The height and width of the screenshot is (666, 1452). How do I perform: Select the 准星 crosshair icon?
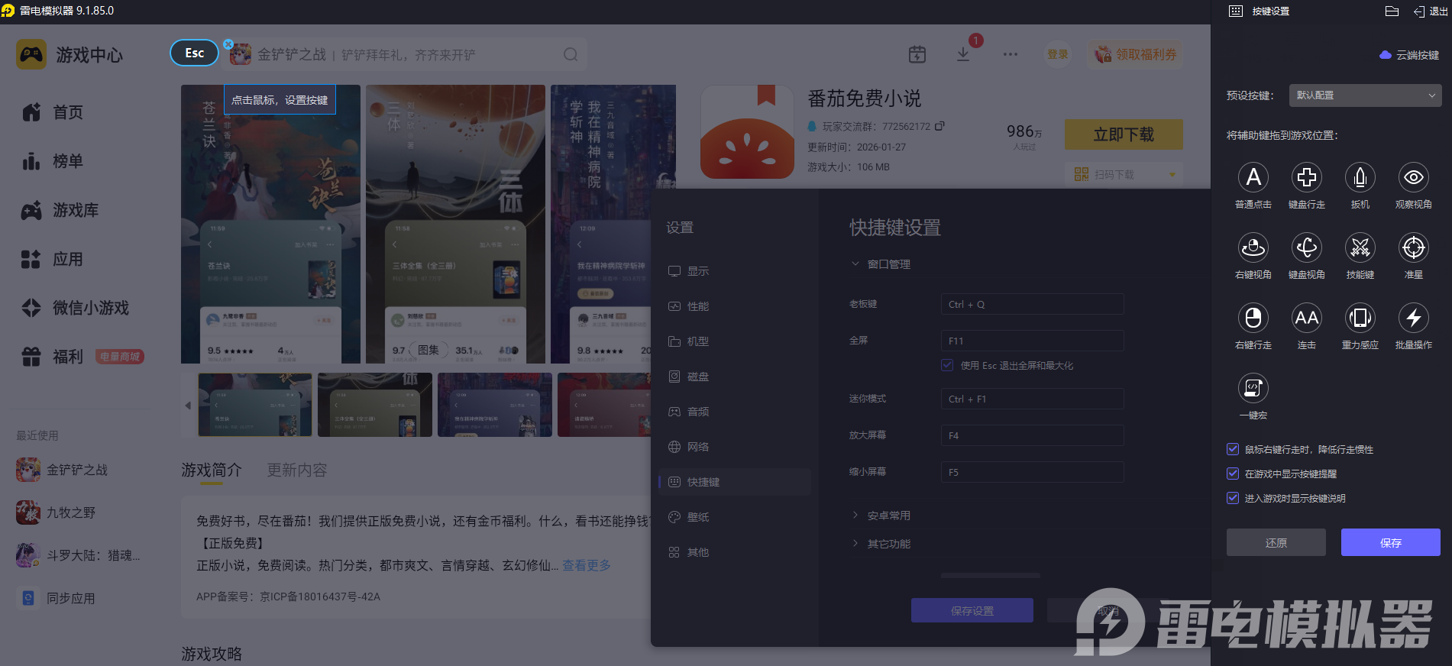(1413, 248)
